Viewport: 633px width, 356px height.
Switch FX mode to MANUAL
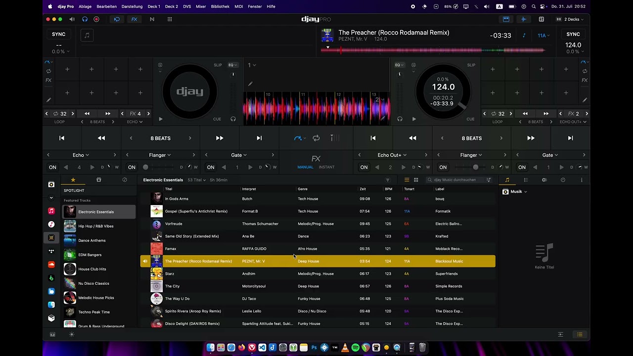pyautogui.click(x=305, y=167)
